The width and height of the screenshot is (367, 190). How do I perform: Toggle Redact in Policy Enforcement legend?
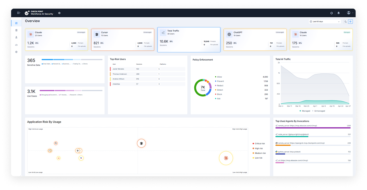click(x=219, y=86)
